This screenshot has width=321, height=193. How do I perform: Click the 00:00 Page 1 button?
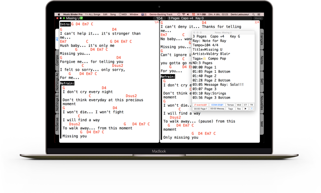point(200,109)
